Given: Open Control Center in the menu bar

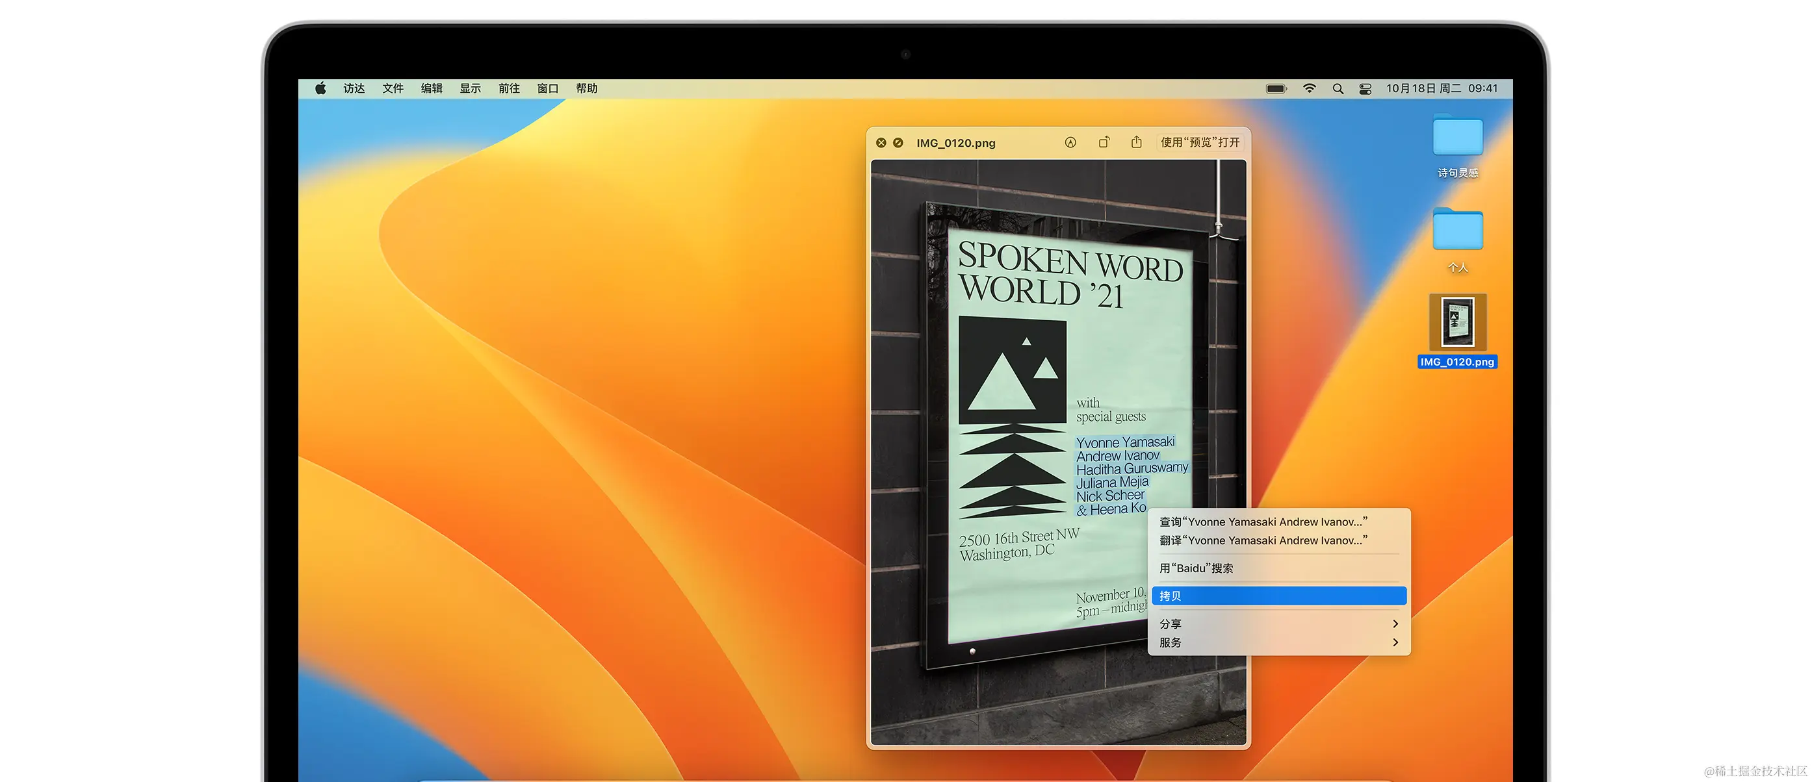Looking at the screenshot, I should (x=1365, y=88).
